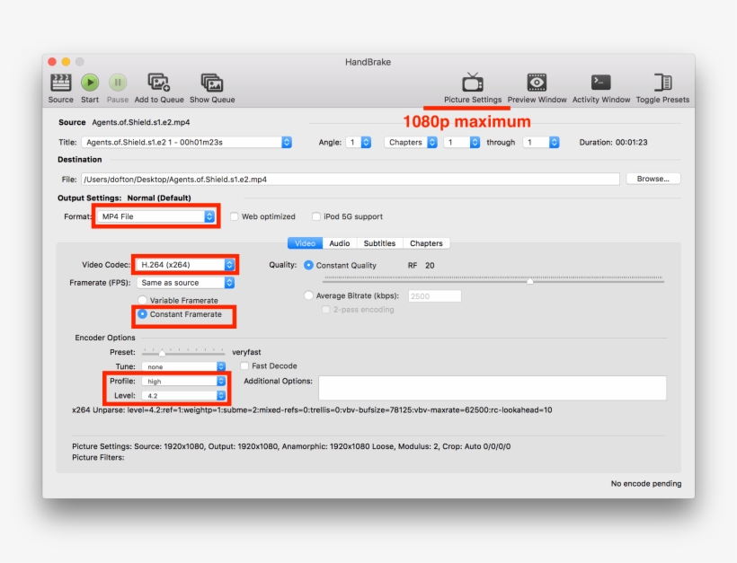Open the Framerate (FPS) dropdown
The image size is (737, 563).
point(186,283)
